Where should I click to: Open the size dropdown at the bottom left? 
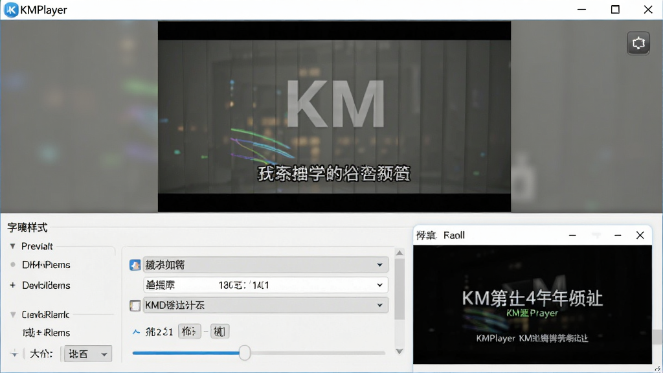point(88,354)
